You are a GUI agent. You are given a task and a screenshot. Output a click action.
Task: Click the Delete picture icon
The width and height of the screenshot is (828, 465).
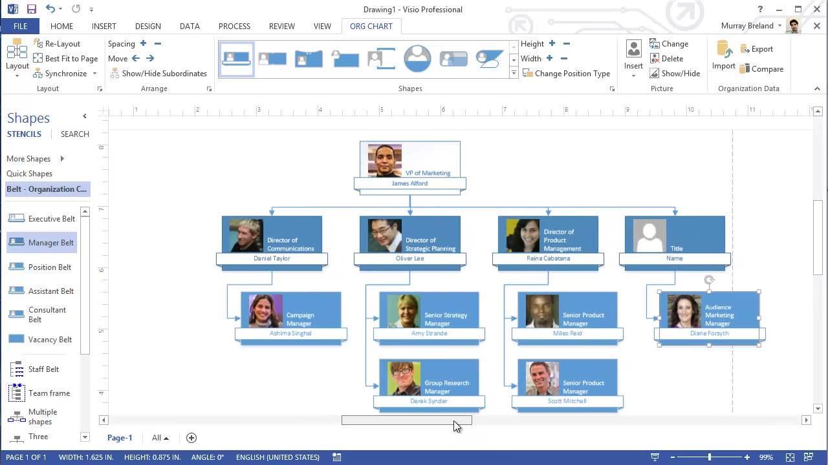click(x=655, y=59)
